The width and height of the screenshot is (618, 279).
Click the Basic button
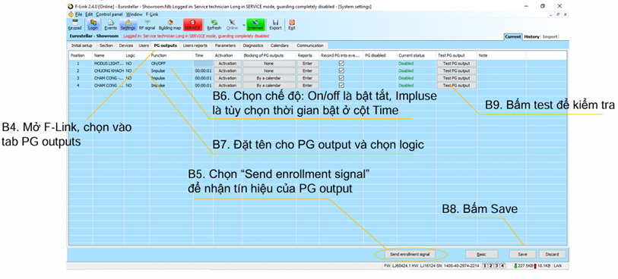481,254
